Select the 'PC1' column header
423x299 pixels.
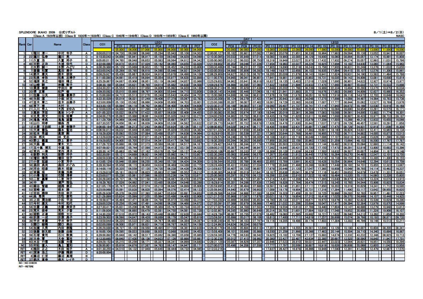point(119,46)
